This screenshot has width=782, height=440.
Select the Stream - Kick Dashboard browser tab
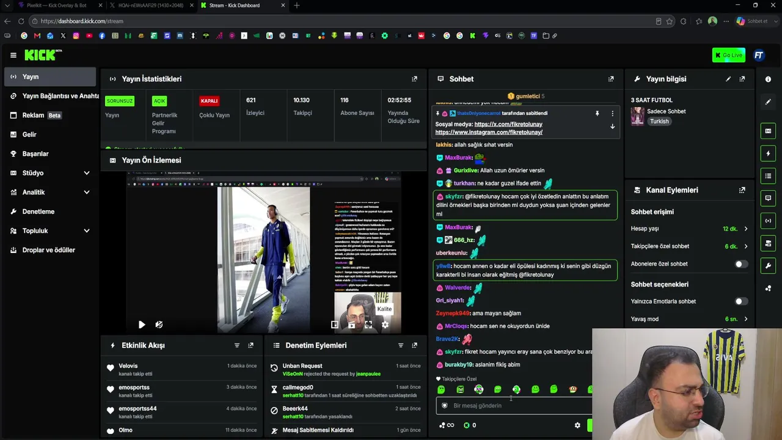tap(243, 5)
